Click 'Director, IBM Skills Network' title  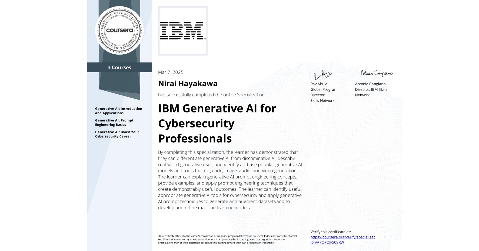(371, 92)
